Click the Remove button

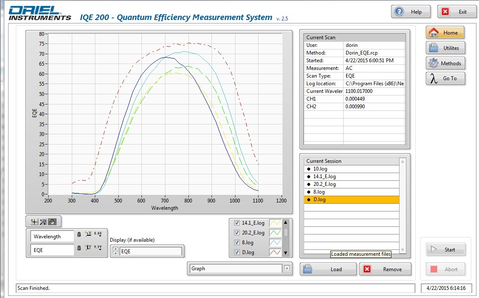[385, 269]
